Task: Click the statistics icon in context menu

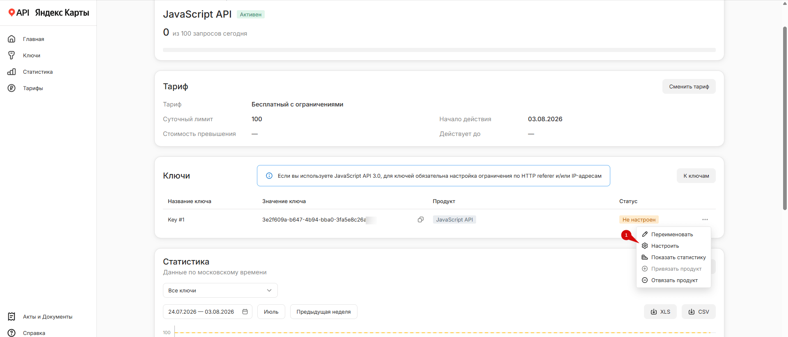Action: pos(645,257)
